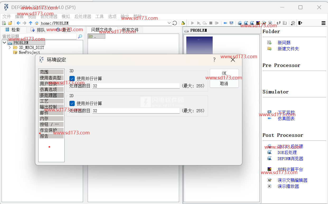
Task: Click the hamburger menu icon at top right
Action: [x=323, y=23]
